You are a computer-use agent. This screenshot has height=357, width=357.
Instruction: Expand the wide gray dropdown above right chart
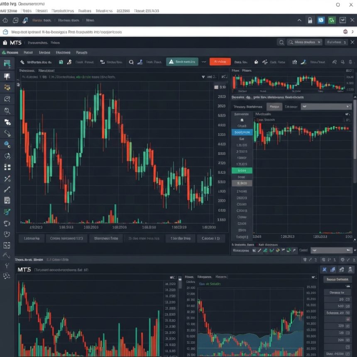(x=325, y=107)
